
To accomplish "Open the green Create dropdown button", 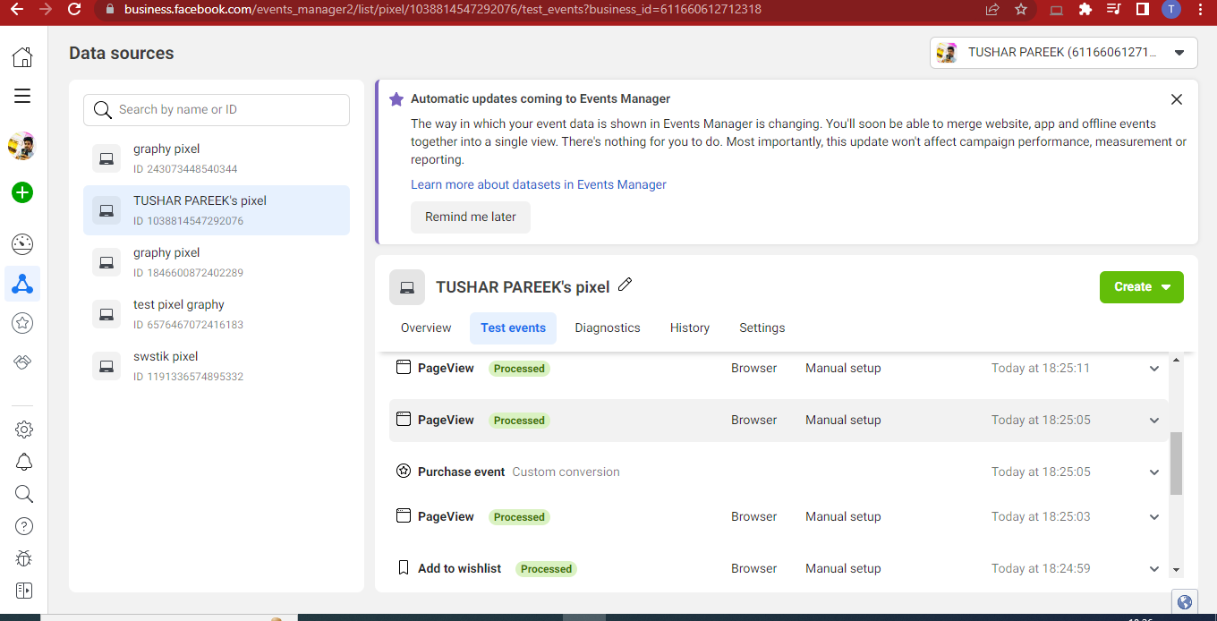I will tap(1141, 287).
